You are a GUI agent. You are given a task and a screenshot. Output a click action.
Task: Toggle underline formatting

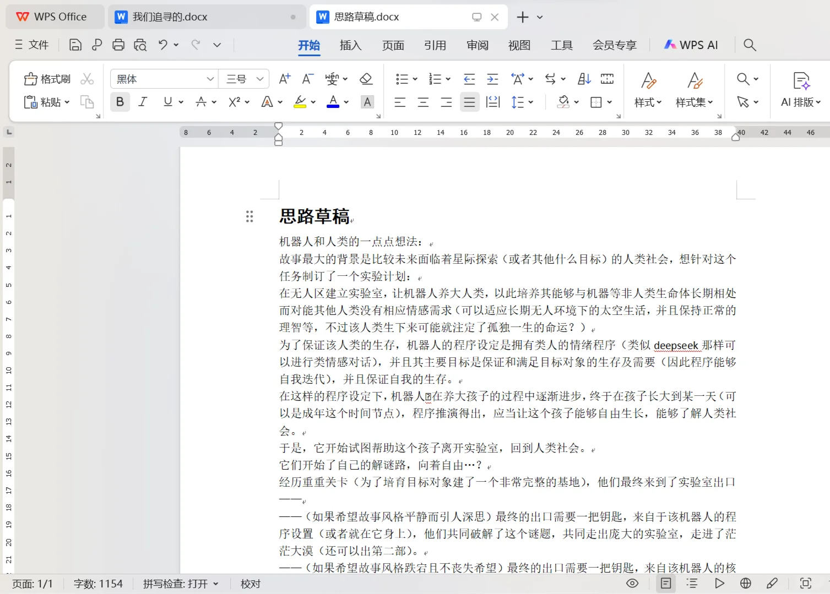pyautogui.click(x=167, y=102)
